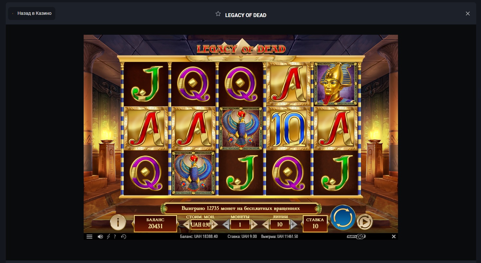This screenshot has height=263, width=481.
Task: Decrease number of coins with minus arrow
Action: (x=226, y=225)
